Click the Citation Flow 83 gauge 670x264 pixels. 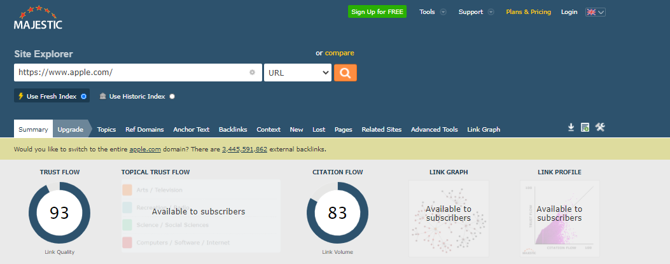tap(337, 212)
